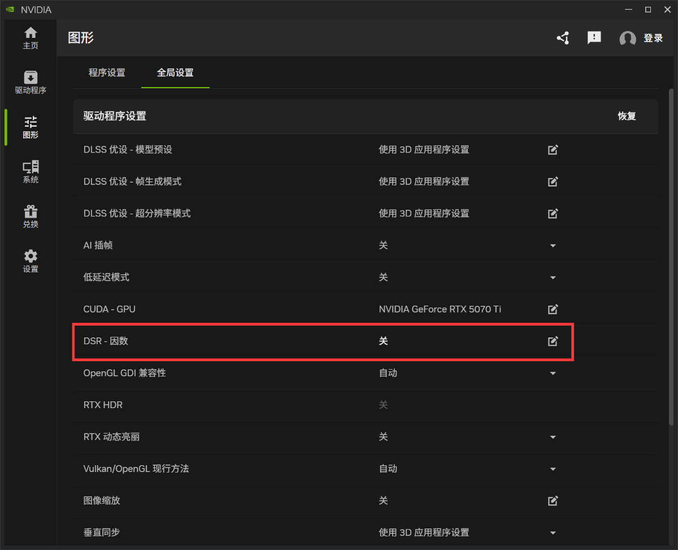Image resolution: width=678 pixels, height=550 pixels.
Task: Select the DLSS 优设 - 帧生成模式 row label
Action: tap(132, 181)
